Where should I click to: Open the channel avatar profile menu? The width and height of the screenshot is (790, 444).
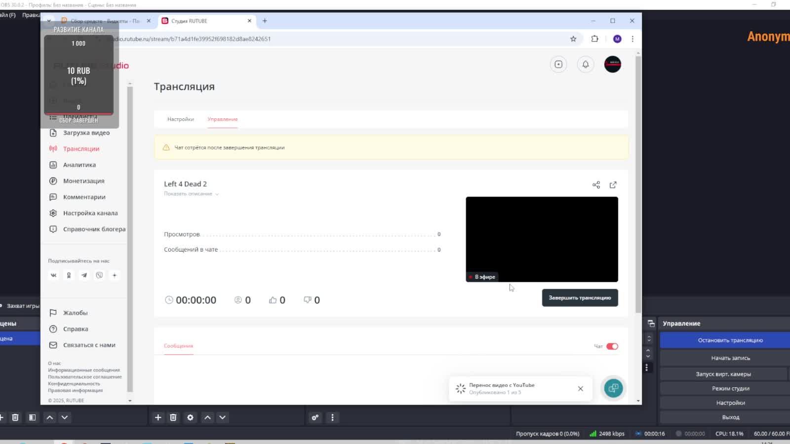(613, 64)
